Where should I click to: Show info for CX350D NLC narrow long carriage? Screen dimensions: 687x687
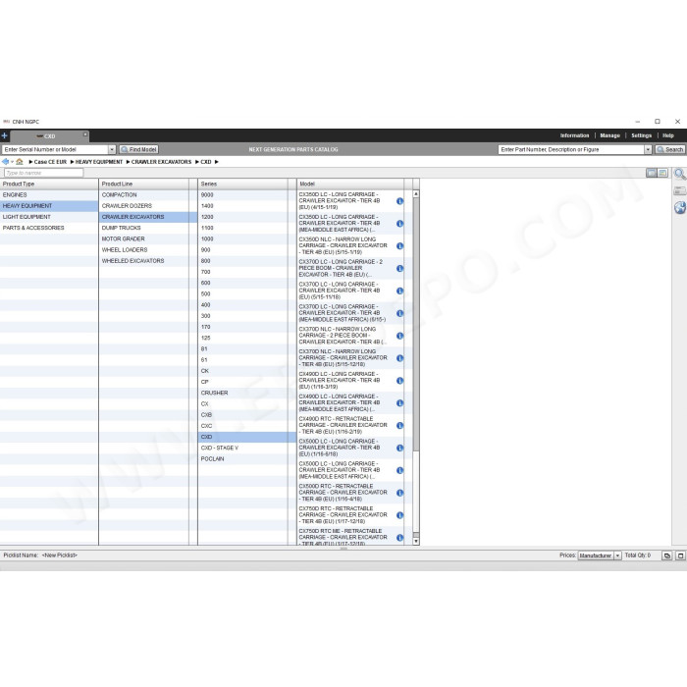tap(400, 245)
